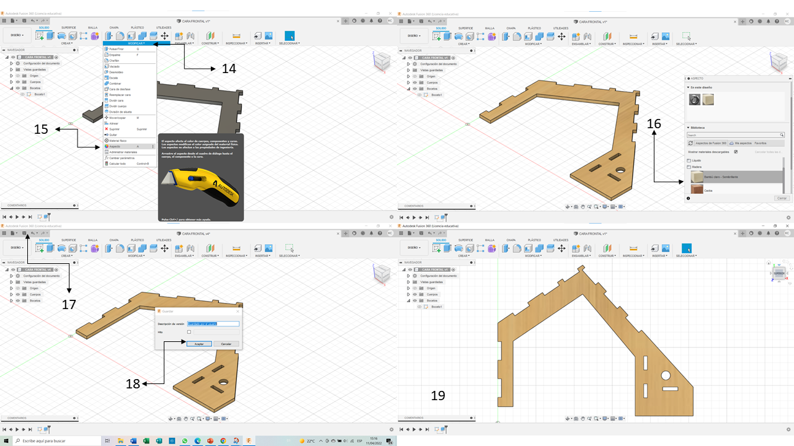This screenshot has height=446, width=794.
Task: Uncheck Mostrar materiales descargables checkbox
Action: (736, 152)
